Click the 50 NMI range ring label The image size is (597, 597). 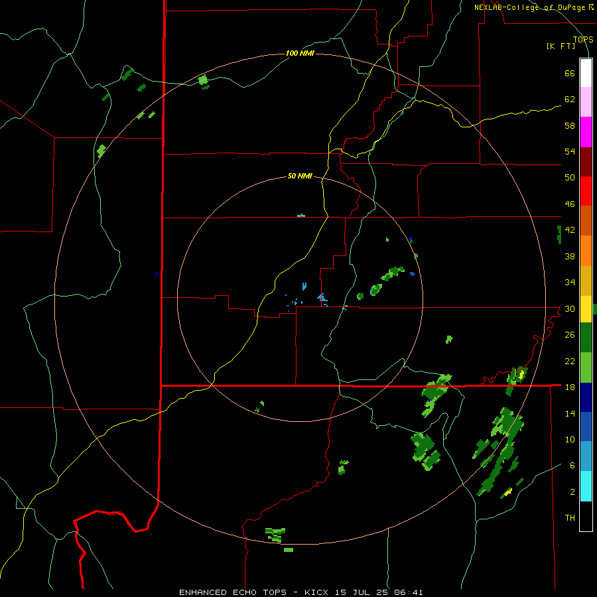pyautogui.click(x=300, y=176)
